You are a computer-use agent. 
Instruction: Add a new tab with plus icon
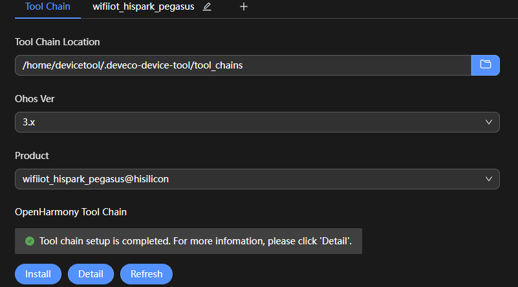(x=244, y=7)
